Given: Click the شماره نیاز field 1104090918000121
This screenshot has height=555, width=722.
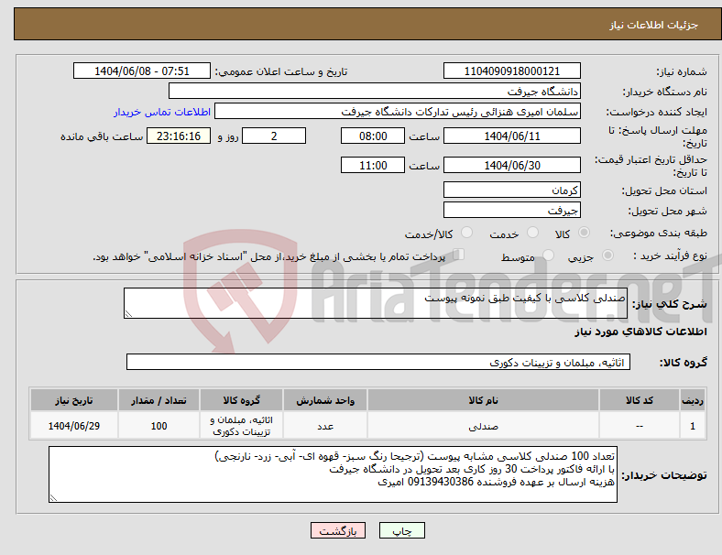Looking at the screenshot, I should [512, 71].
